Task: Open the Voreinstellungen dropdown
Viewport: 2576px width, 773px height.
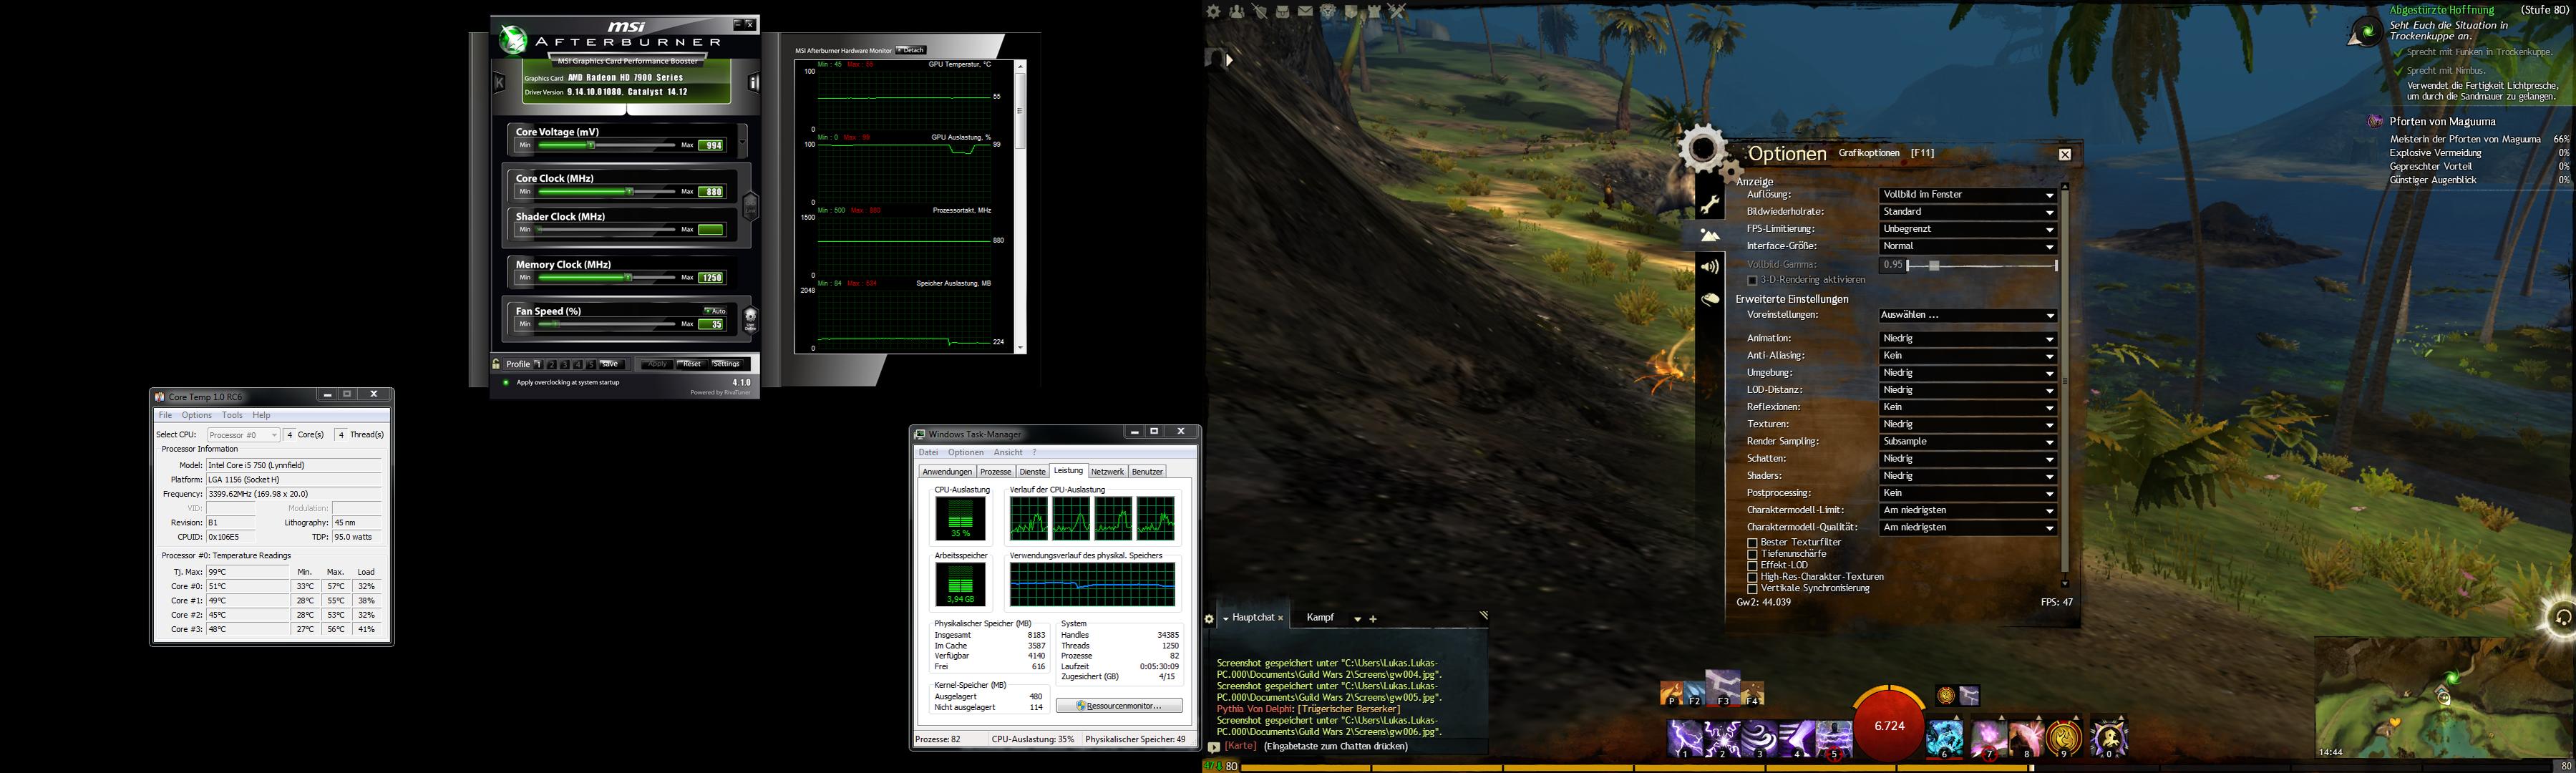Action: [1967, 315]
